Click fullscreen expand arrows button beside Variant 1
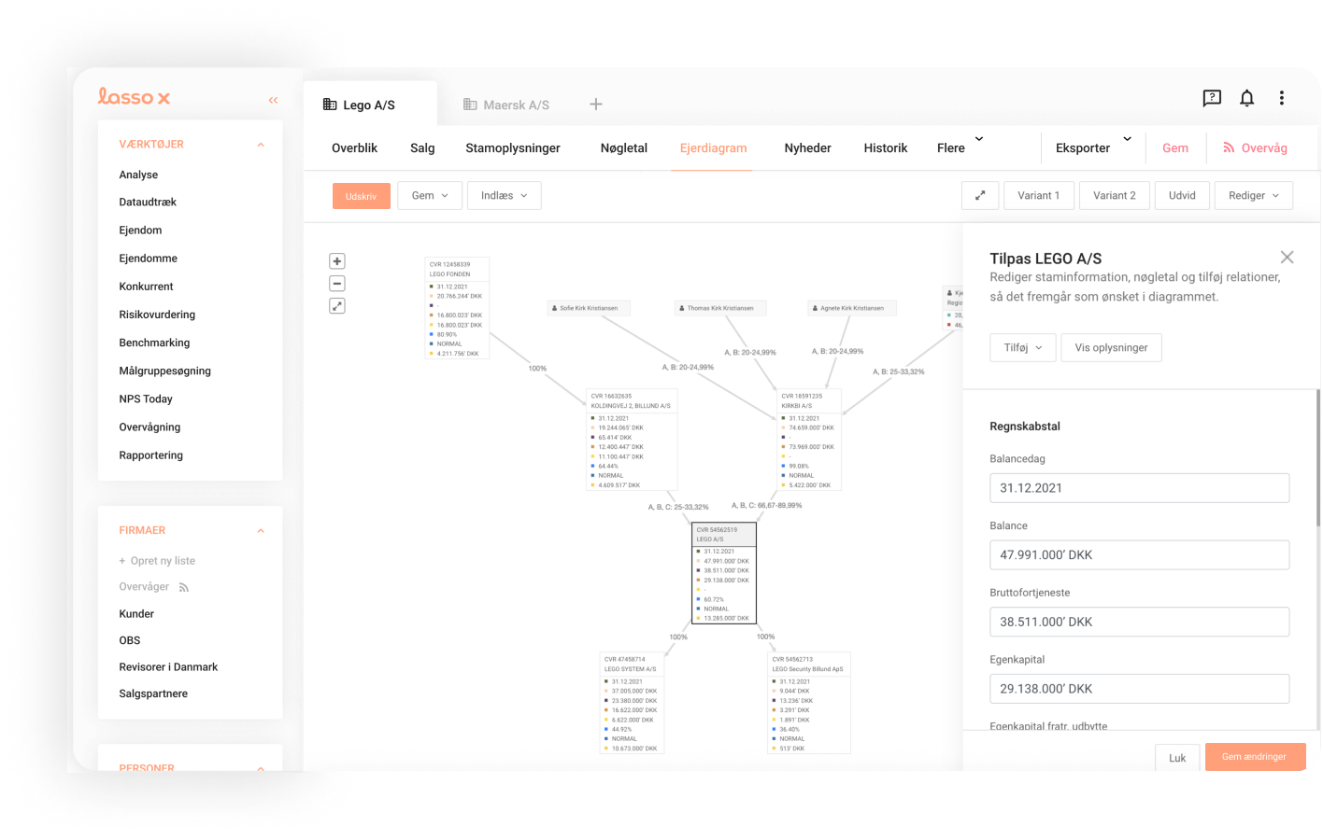Image resolution: width=1323 pixels, height=840 pixels. click(x=980, y=195)
